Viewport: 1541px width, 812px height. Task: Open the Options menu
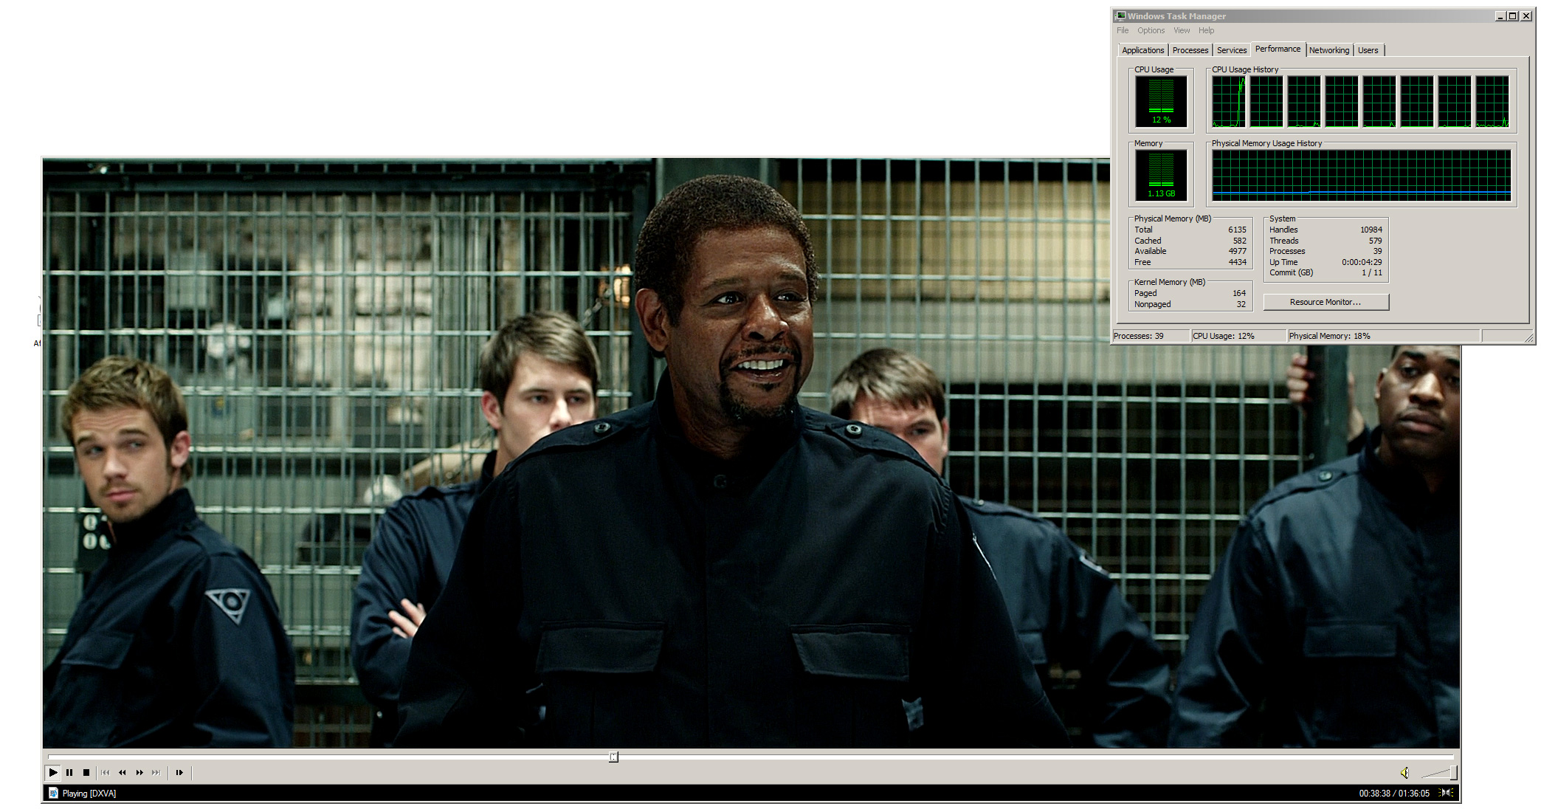(x=1151, y=30)
